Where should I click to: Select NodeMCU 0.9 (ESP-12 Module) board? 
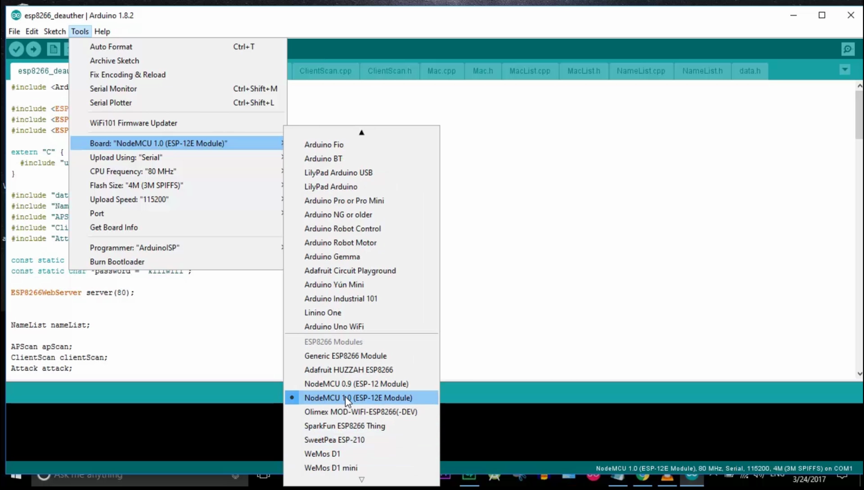(x=356, y=384)
